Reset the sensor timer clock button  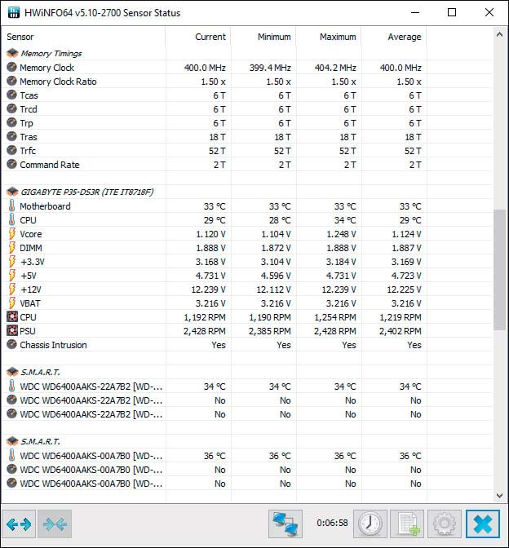tap(370, 524)
